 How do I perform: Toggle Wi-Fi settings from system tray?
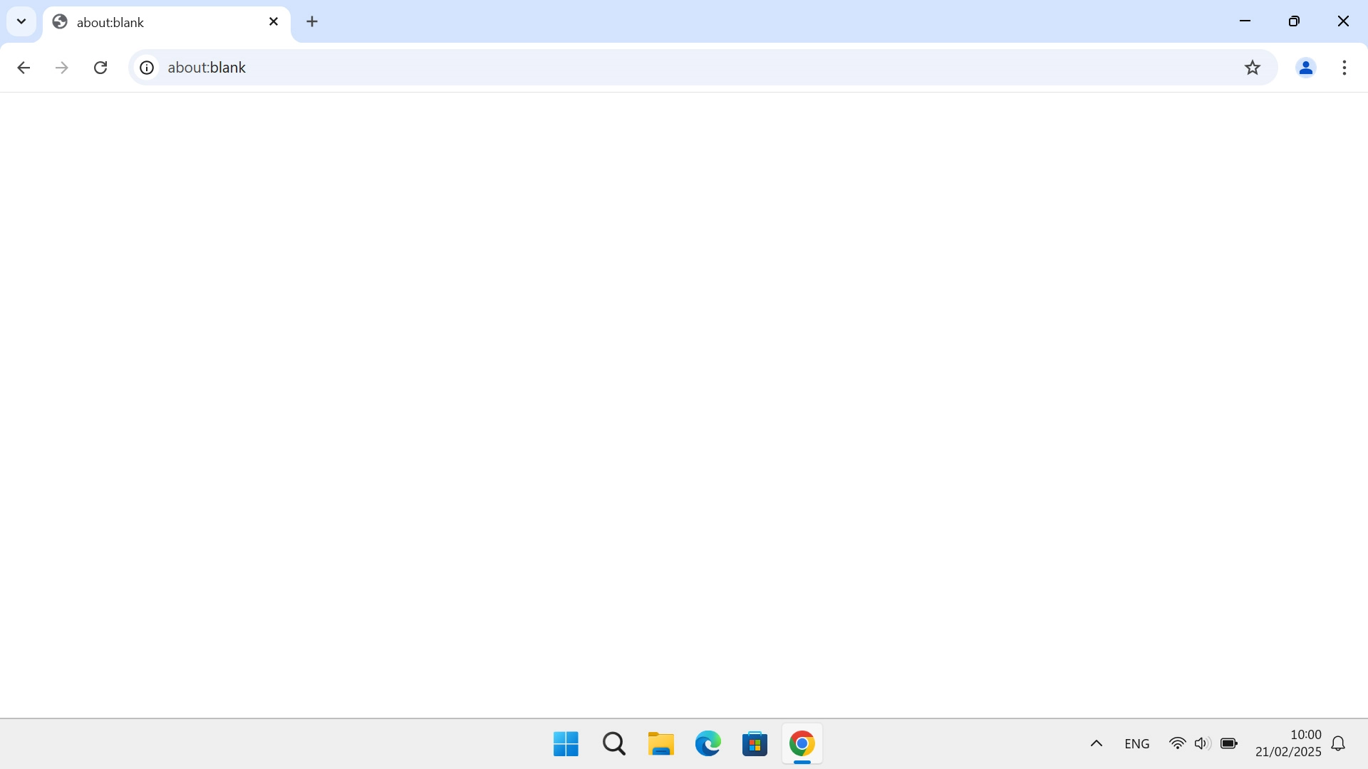(1178, 743)
